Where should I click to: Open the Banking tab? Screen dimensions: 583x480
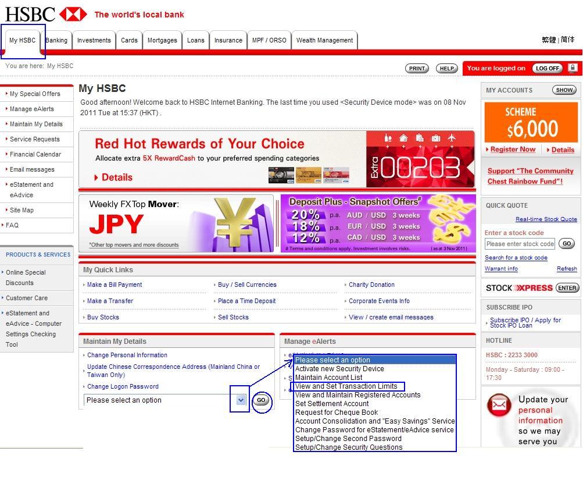[56, 40]
